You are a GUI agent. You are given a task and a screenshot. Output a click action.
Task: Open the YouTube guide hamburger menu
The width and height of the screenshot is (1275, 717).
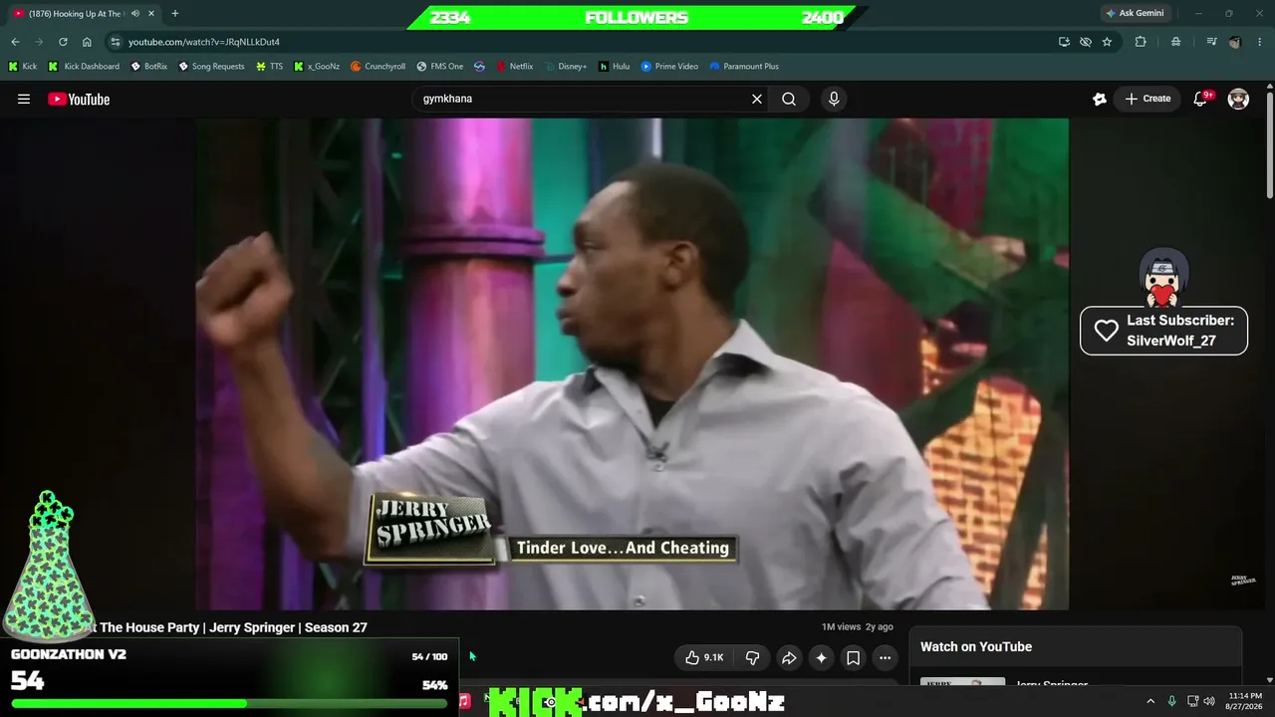coord(24,99)
